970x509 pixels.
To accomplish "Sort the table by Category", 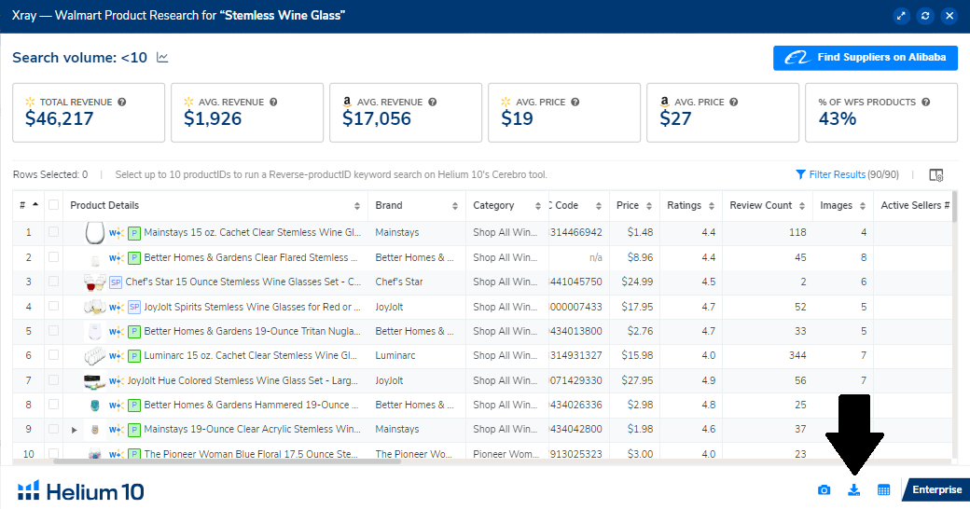I will pos(537,206).
